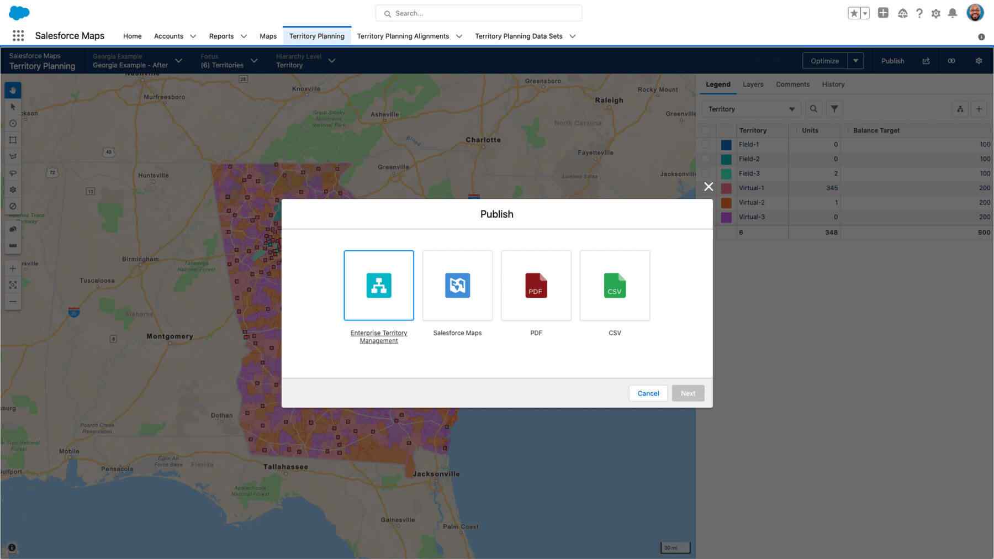The image size is (994, 559).
Task: Check the Field-1 row checkbox
Action: point(705,144)
